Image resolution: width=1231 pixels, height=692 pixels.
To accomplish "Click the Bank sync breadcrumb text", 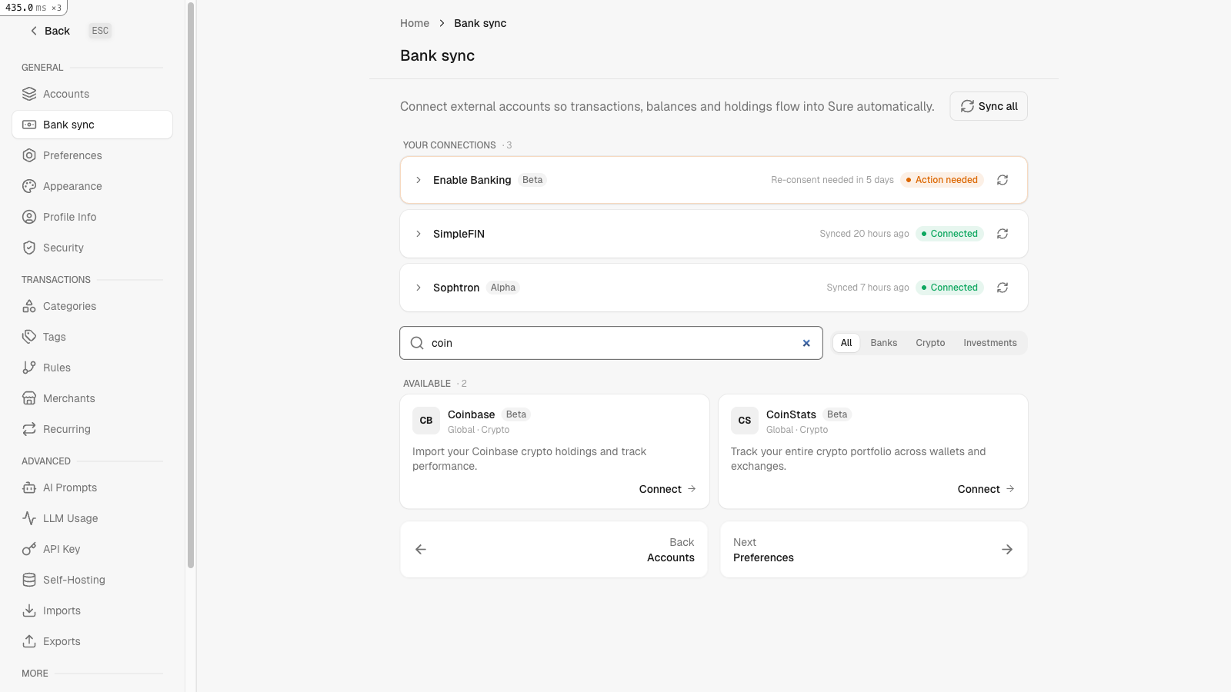I will (x=480, y=23).
